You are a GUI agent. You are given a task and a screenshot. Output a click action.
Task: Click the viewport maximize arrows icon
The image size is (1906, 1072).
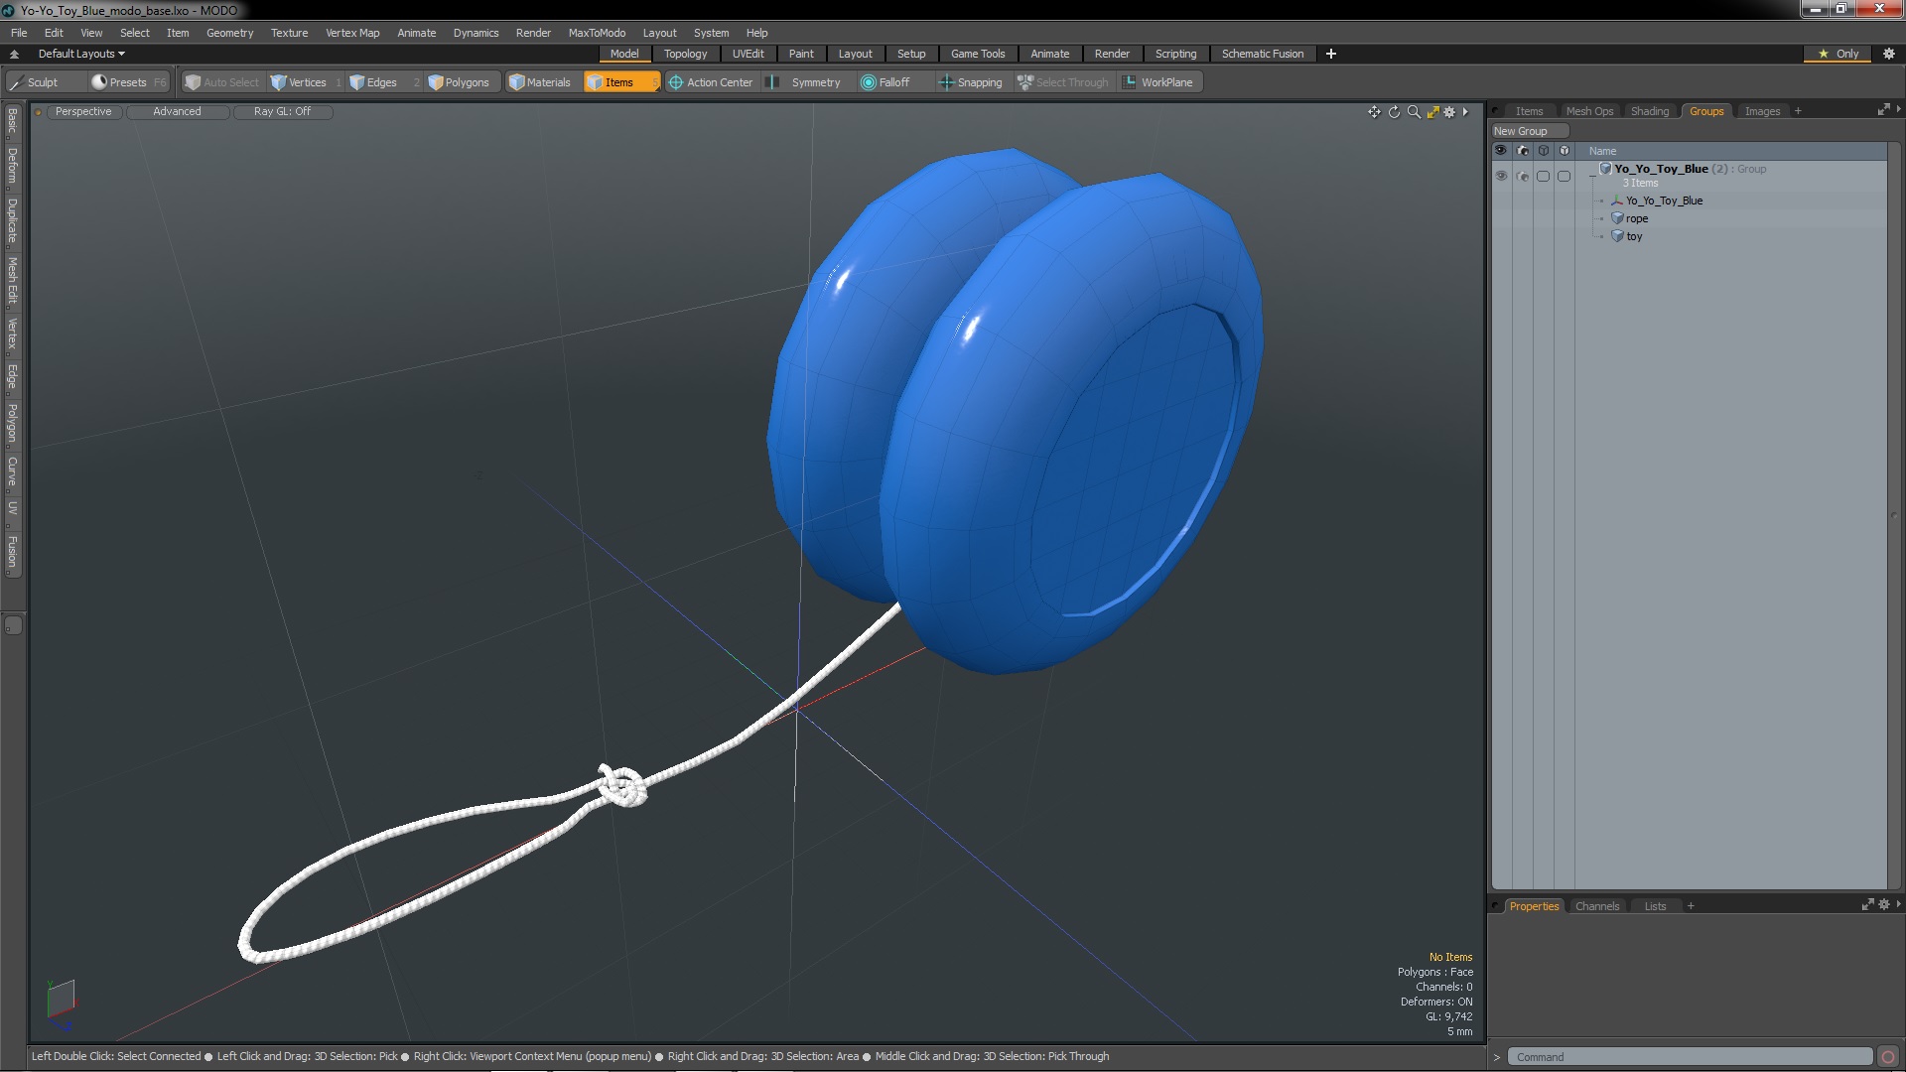pos(1432,112)
